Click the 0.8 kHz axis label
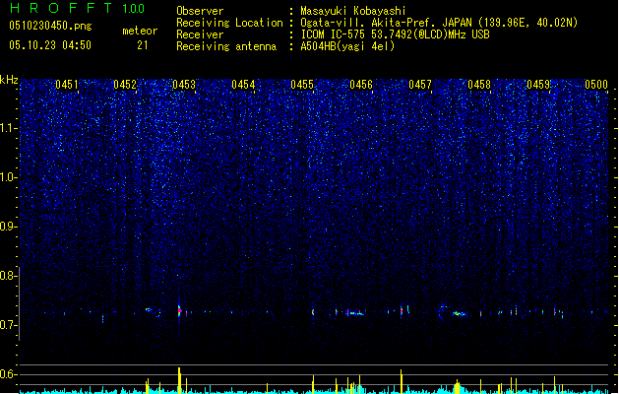The height and width of the screenshot is (394, 619). click(x=8, y=276)
